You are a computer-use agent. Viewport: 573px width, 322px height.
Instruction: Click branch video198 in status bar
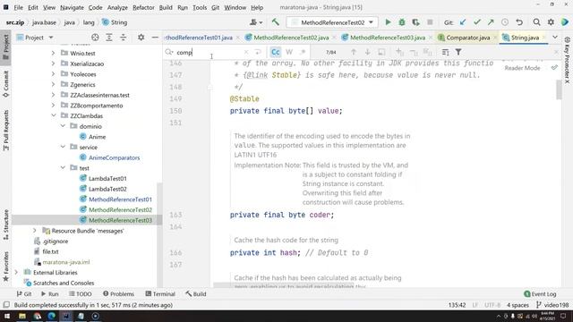click(552, 305)
